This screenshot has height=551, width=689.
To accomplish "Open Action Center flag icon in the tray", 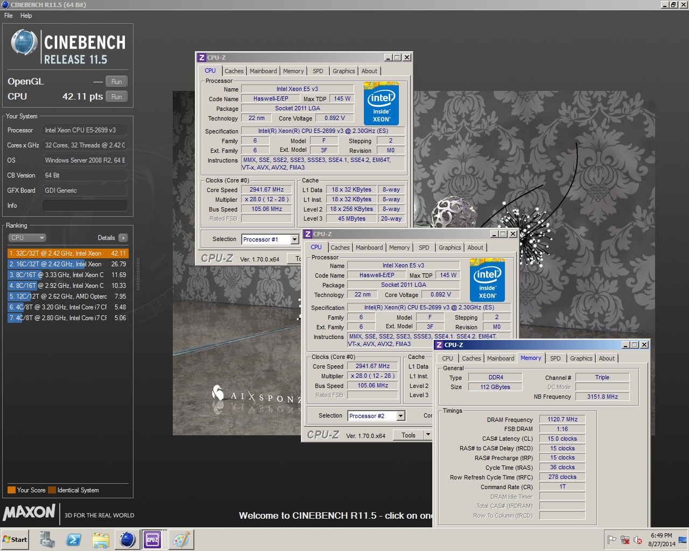I will (612, 540).
